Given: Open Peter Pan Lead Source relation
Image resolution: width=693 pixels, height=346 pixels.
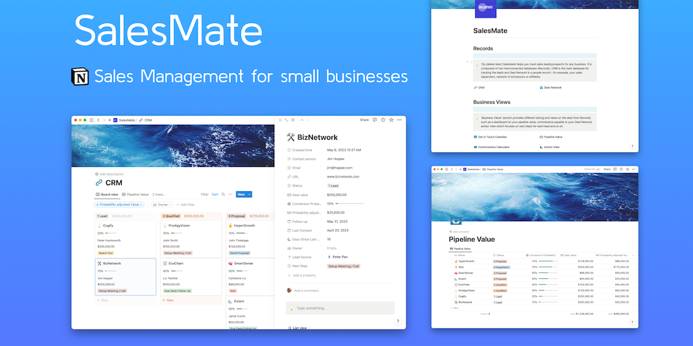Looking at the screenshot, I should tap(337, 257).
